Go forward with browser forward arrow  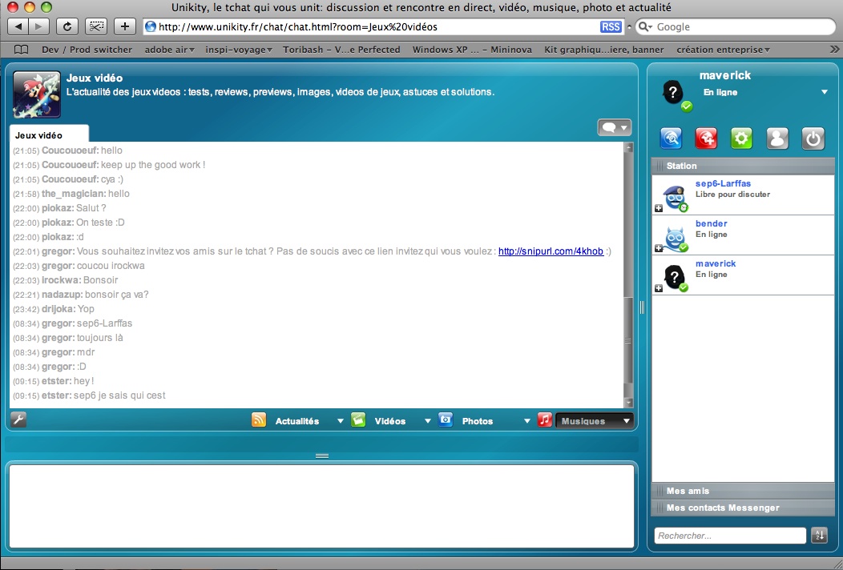(38, 26)
